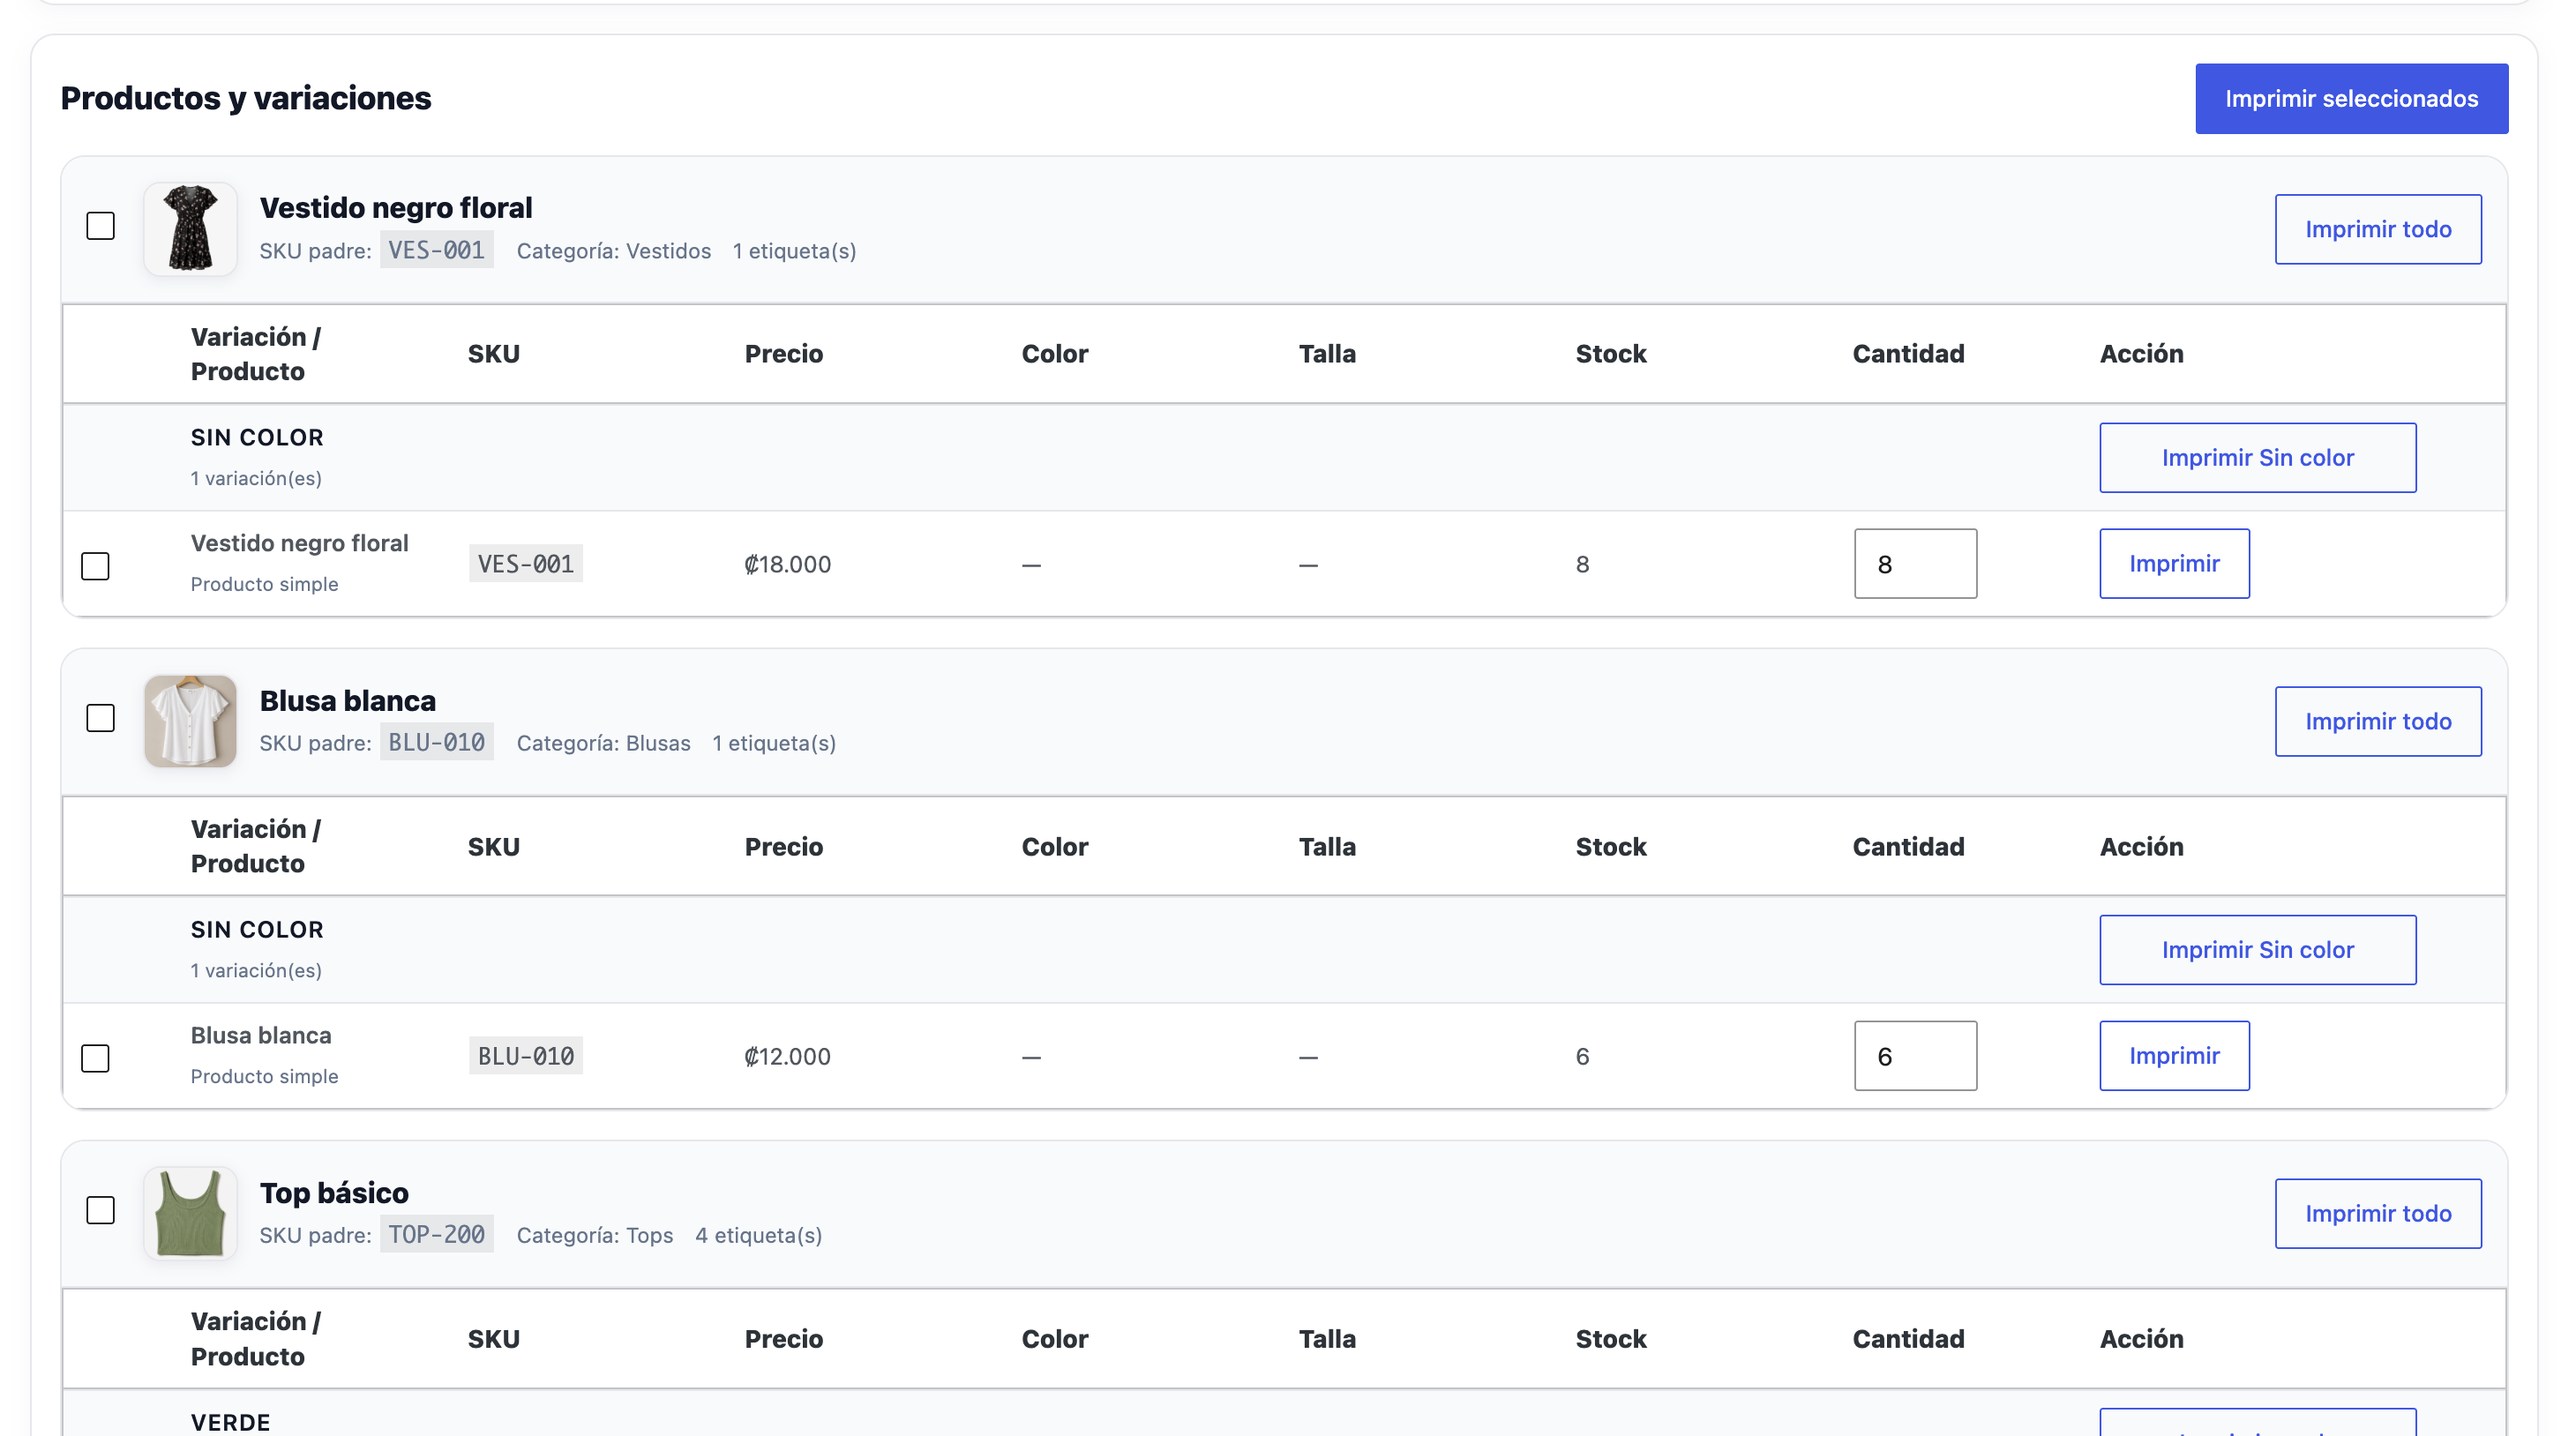Image resolution: width=2576 pixels, height=1436 pixels.
Task: Toggle the BLU-010 variation row checkbox
Action: coord(95,1058)
